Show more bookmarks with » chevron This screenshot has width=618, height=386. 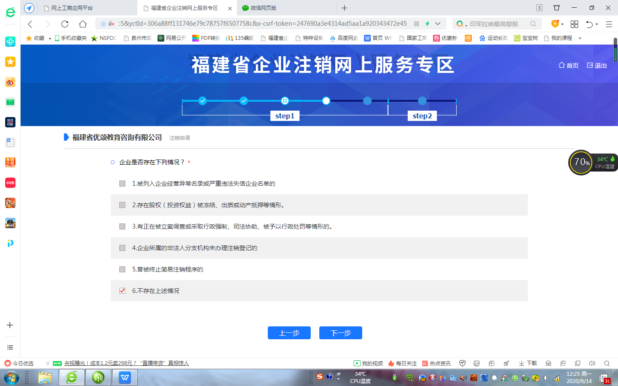pyautogui.click(x=580, y=38)
